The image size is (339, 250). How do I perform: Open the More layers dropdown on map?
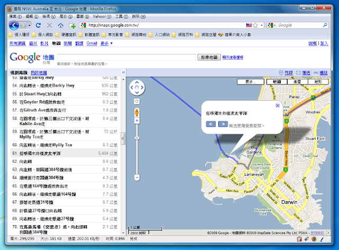click(251, 82)
